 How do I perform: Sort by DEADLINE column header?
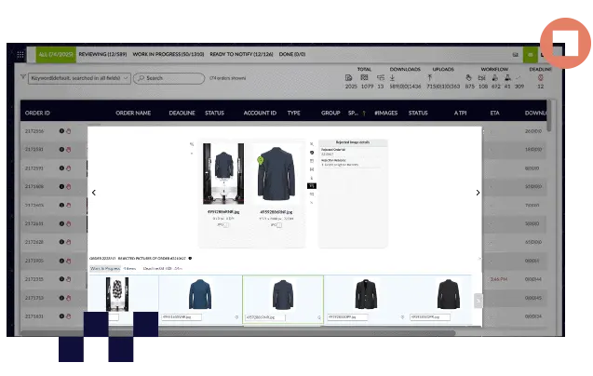(x=182, y=113)
